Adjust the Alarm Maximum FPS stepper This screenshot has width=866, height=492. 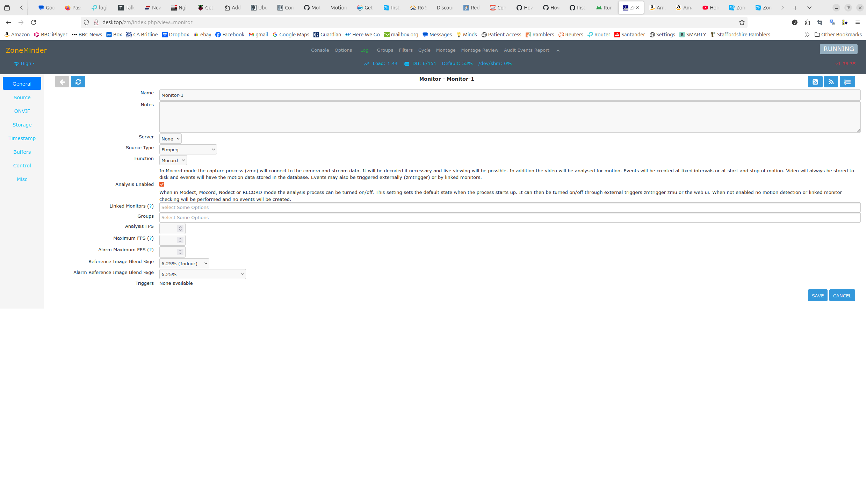point(180,251)
